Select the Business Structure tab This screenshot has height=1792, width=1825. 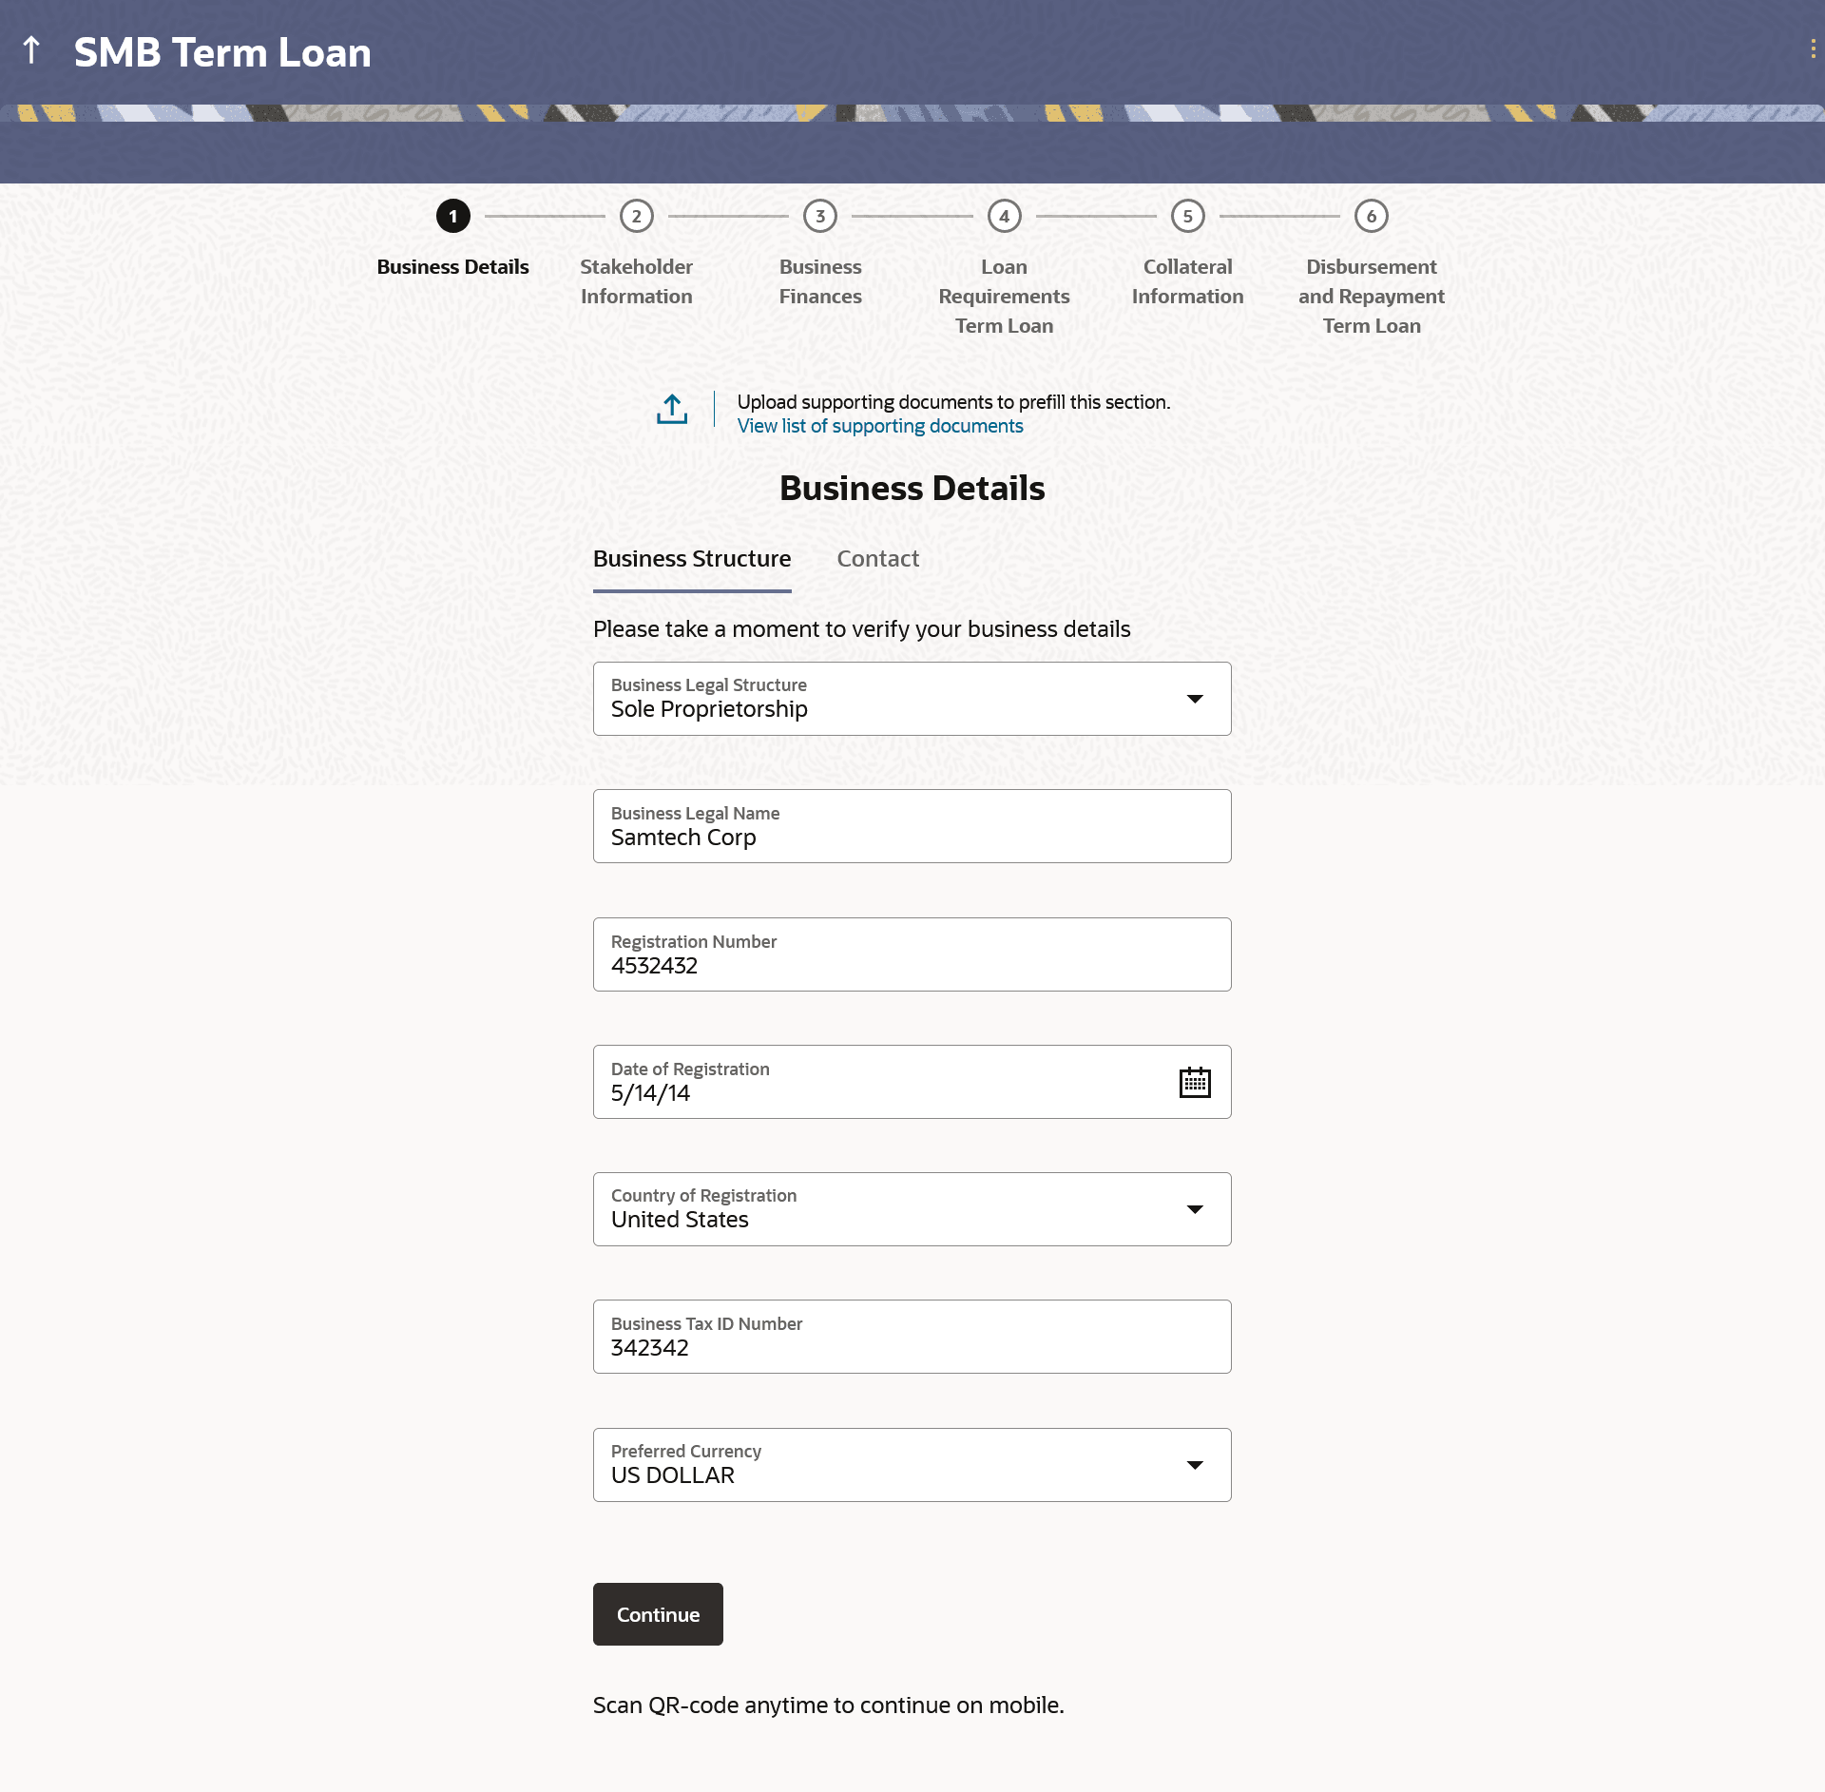click(x=692, y=559)
